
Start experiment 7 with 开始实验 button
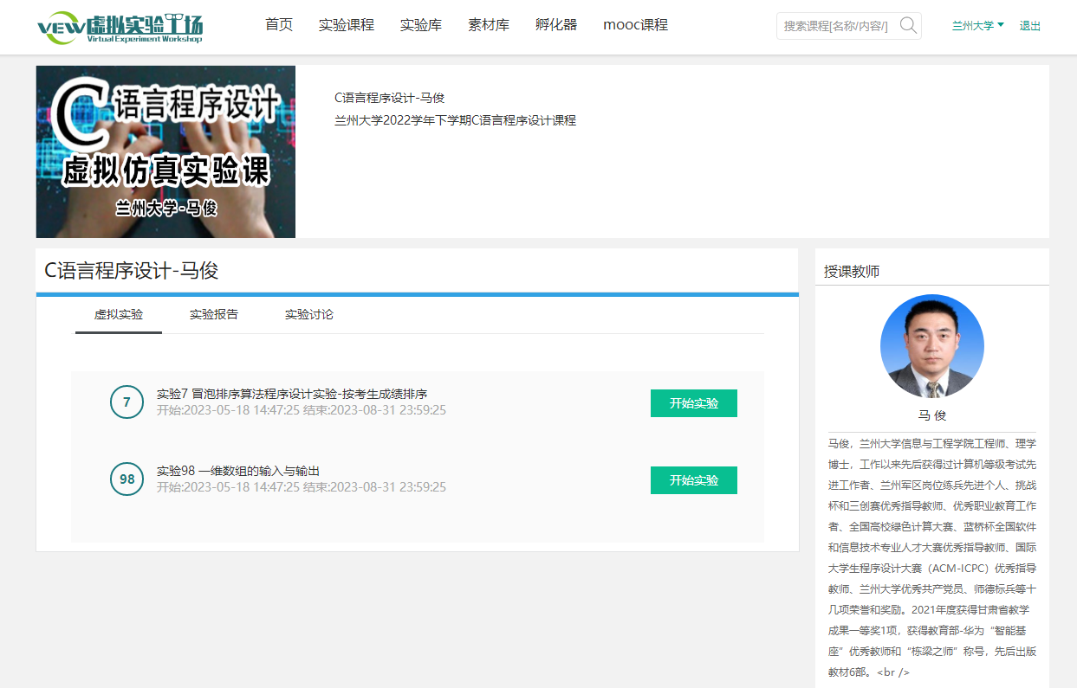693,403
